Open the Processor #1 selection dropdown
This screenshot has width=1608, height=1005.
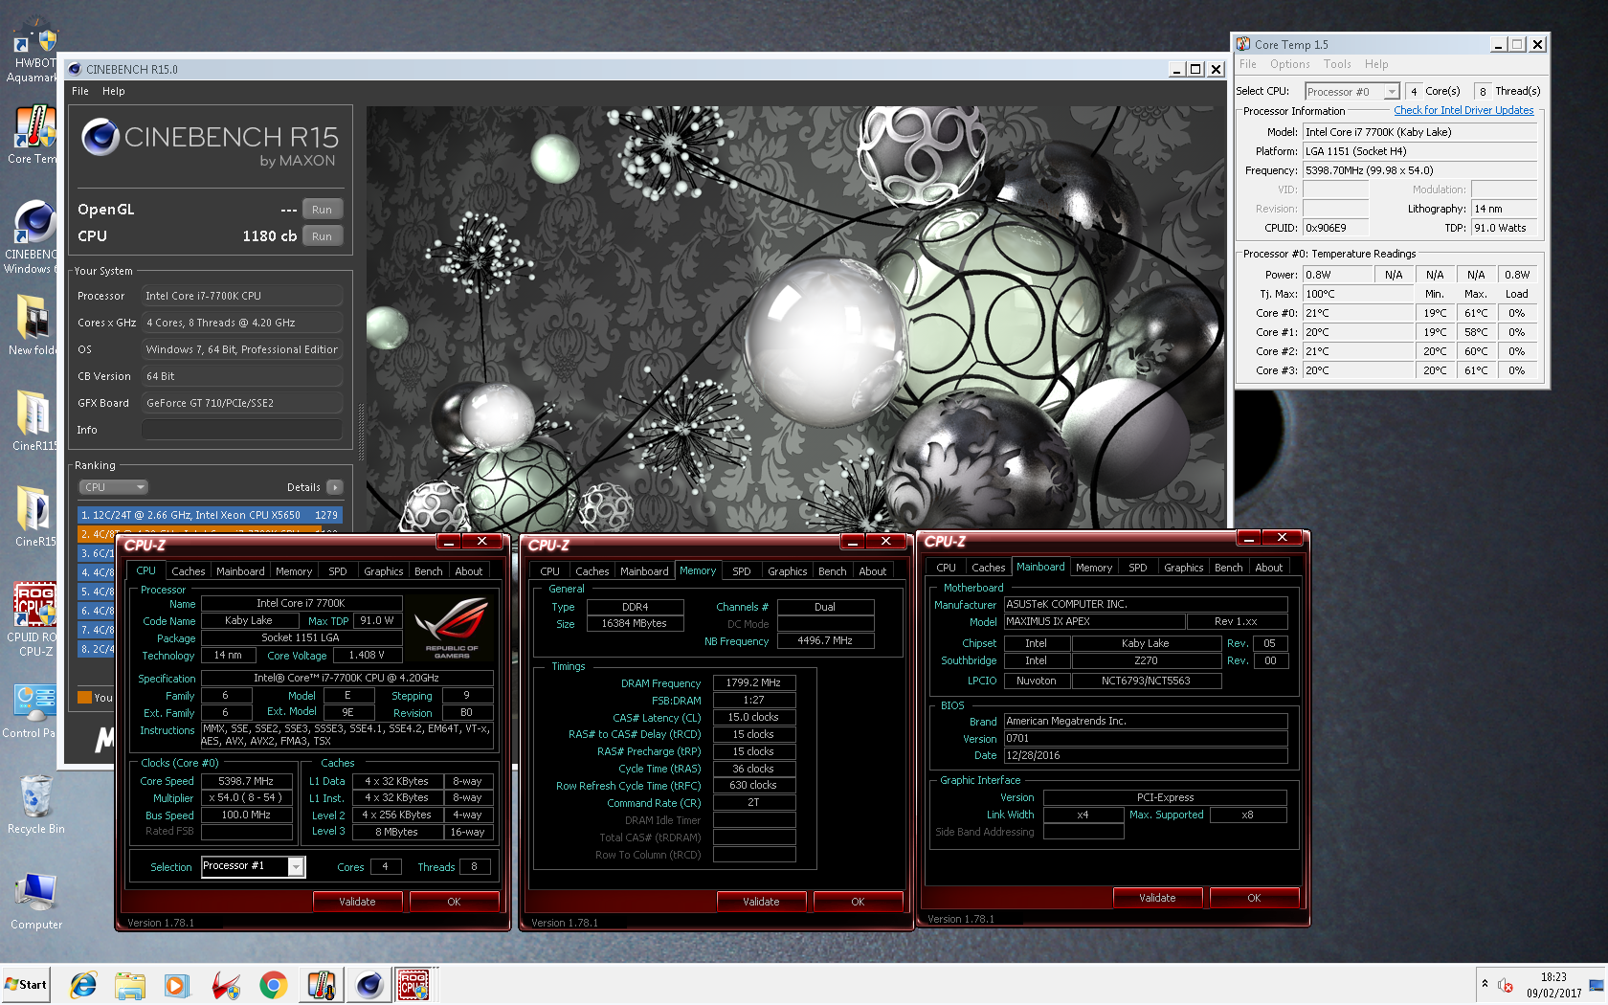(x=253, y=866)
